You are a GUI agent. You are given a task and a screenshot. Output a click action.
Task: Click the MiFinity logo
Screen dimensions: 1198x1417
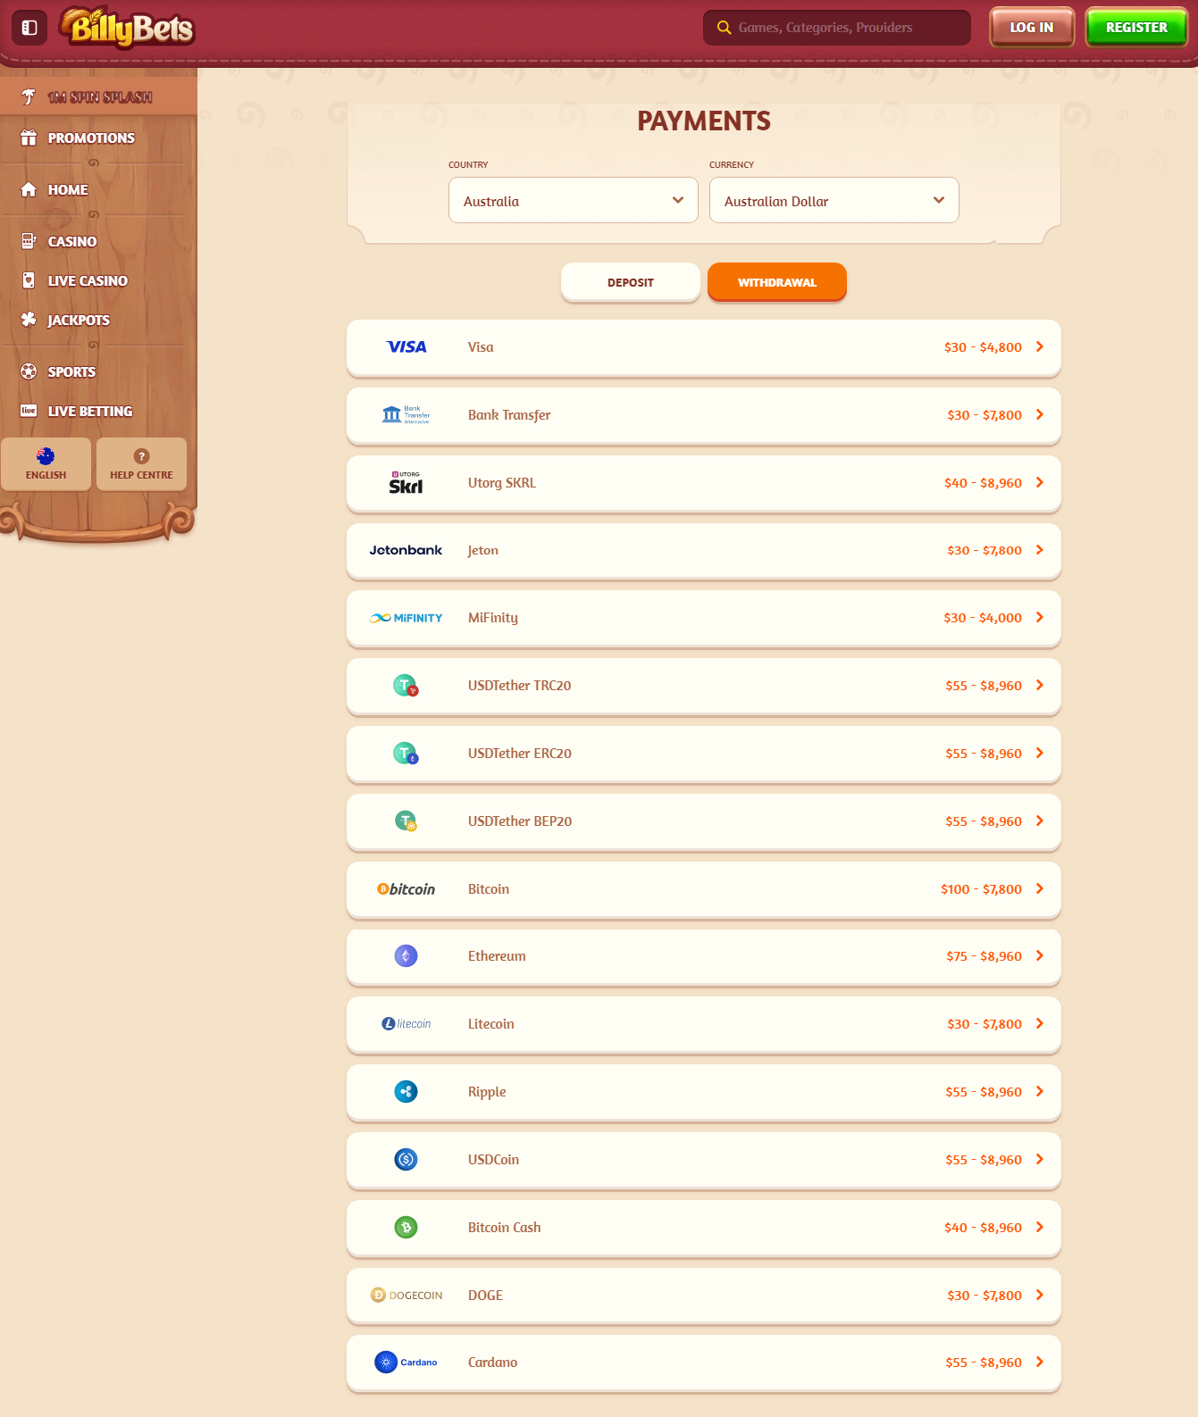(406, 618)
